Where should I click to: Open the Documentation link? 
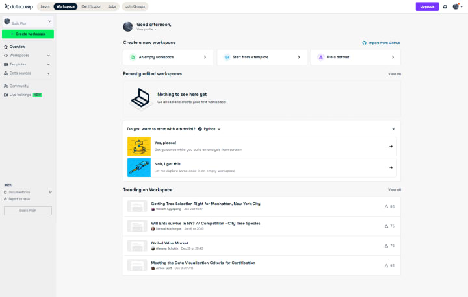(19, 192)
